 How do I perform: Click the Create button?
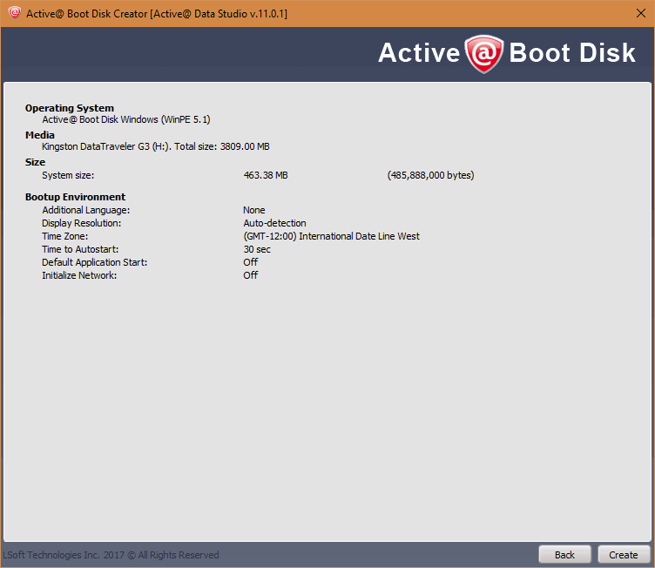(x=624, y=555)
